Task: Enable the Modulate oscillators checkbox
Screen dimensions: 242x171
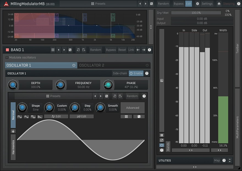Action: pyautogui.click(x=7, y=57)
